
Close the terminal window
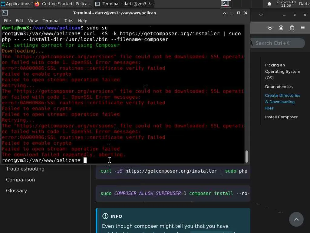246,13
